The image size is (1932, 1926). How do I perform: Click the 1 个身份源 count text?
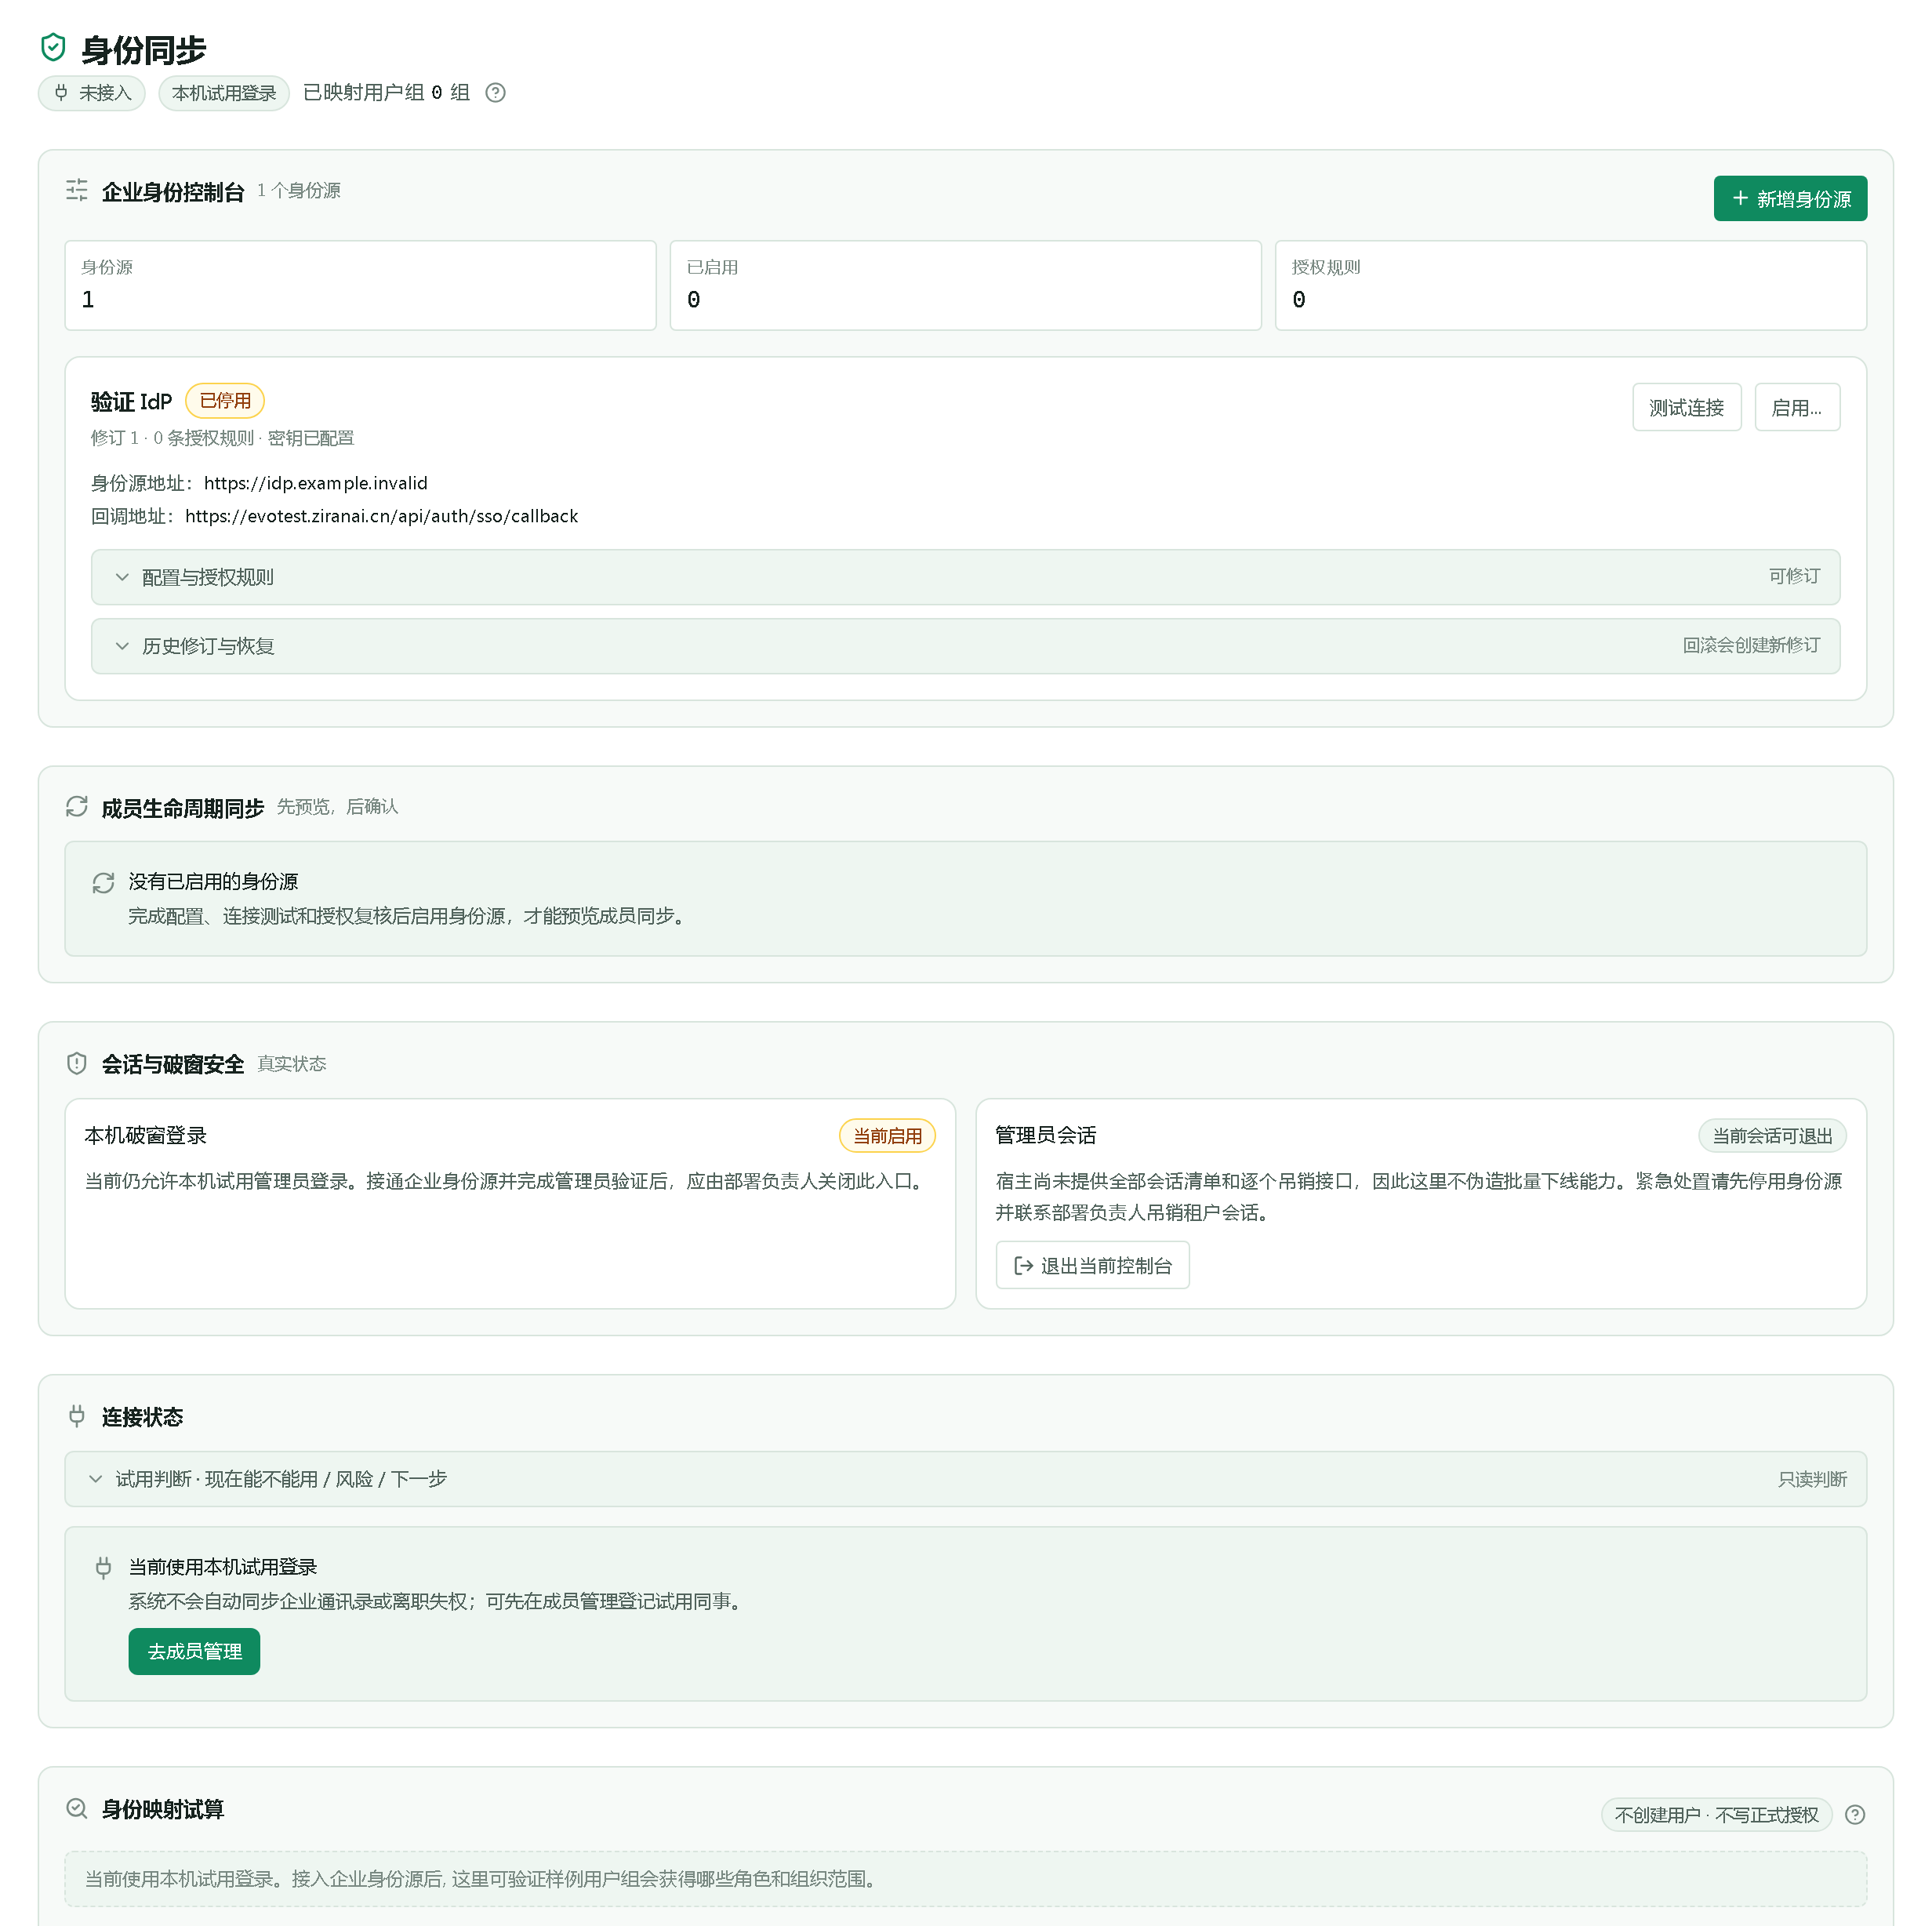coord(298,190)
